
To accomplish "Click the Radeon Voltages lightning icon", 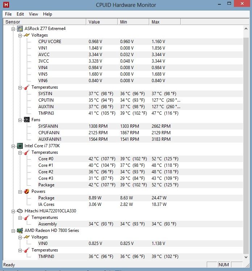I will (x=27, y=237).
